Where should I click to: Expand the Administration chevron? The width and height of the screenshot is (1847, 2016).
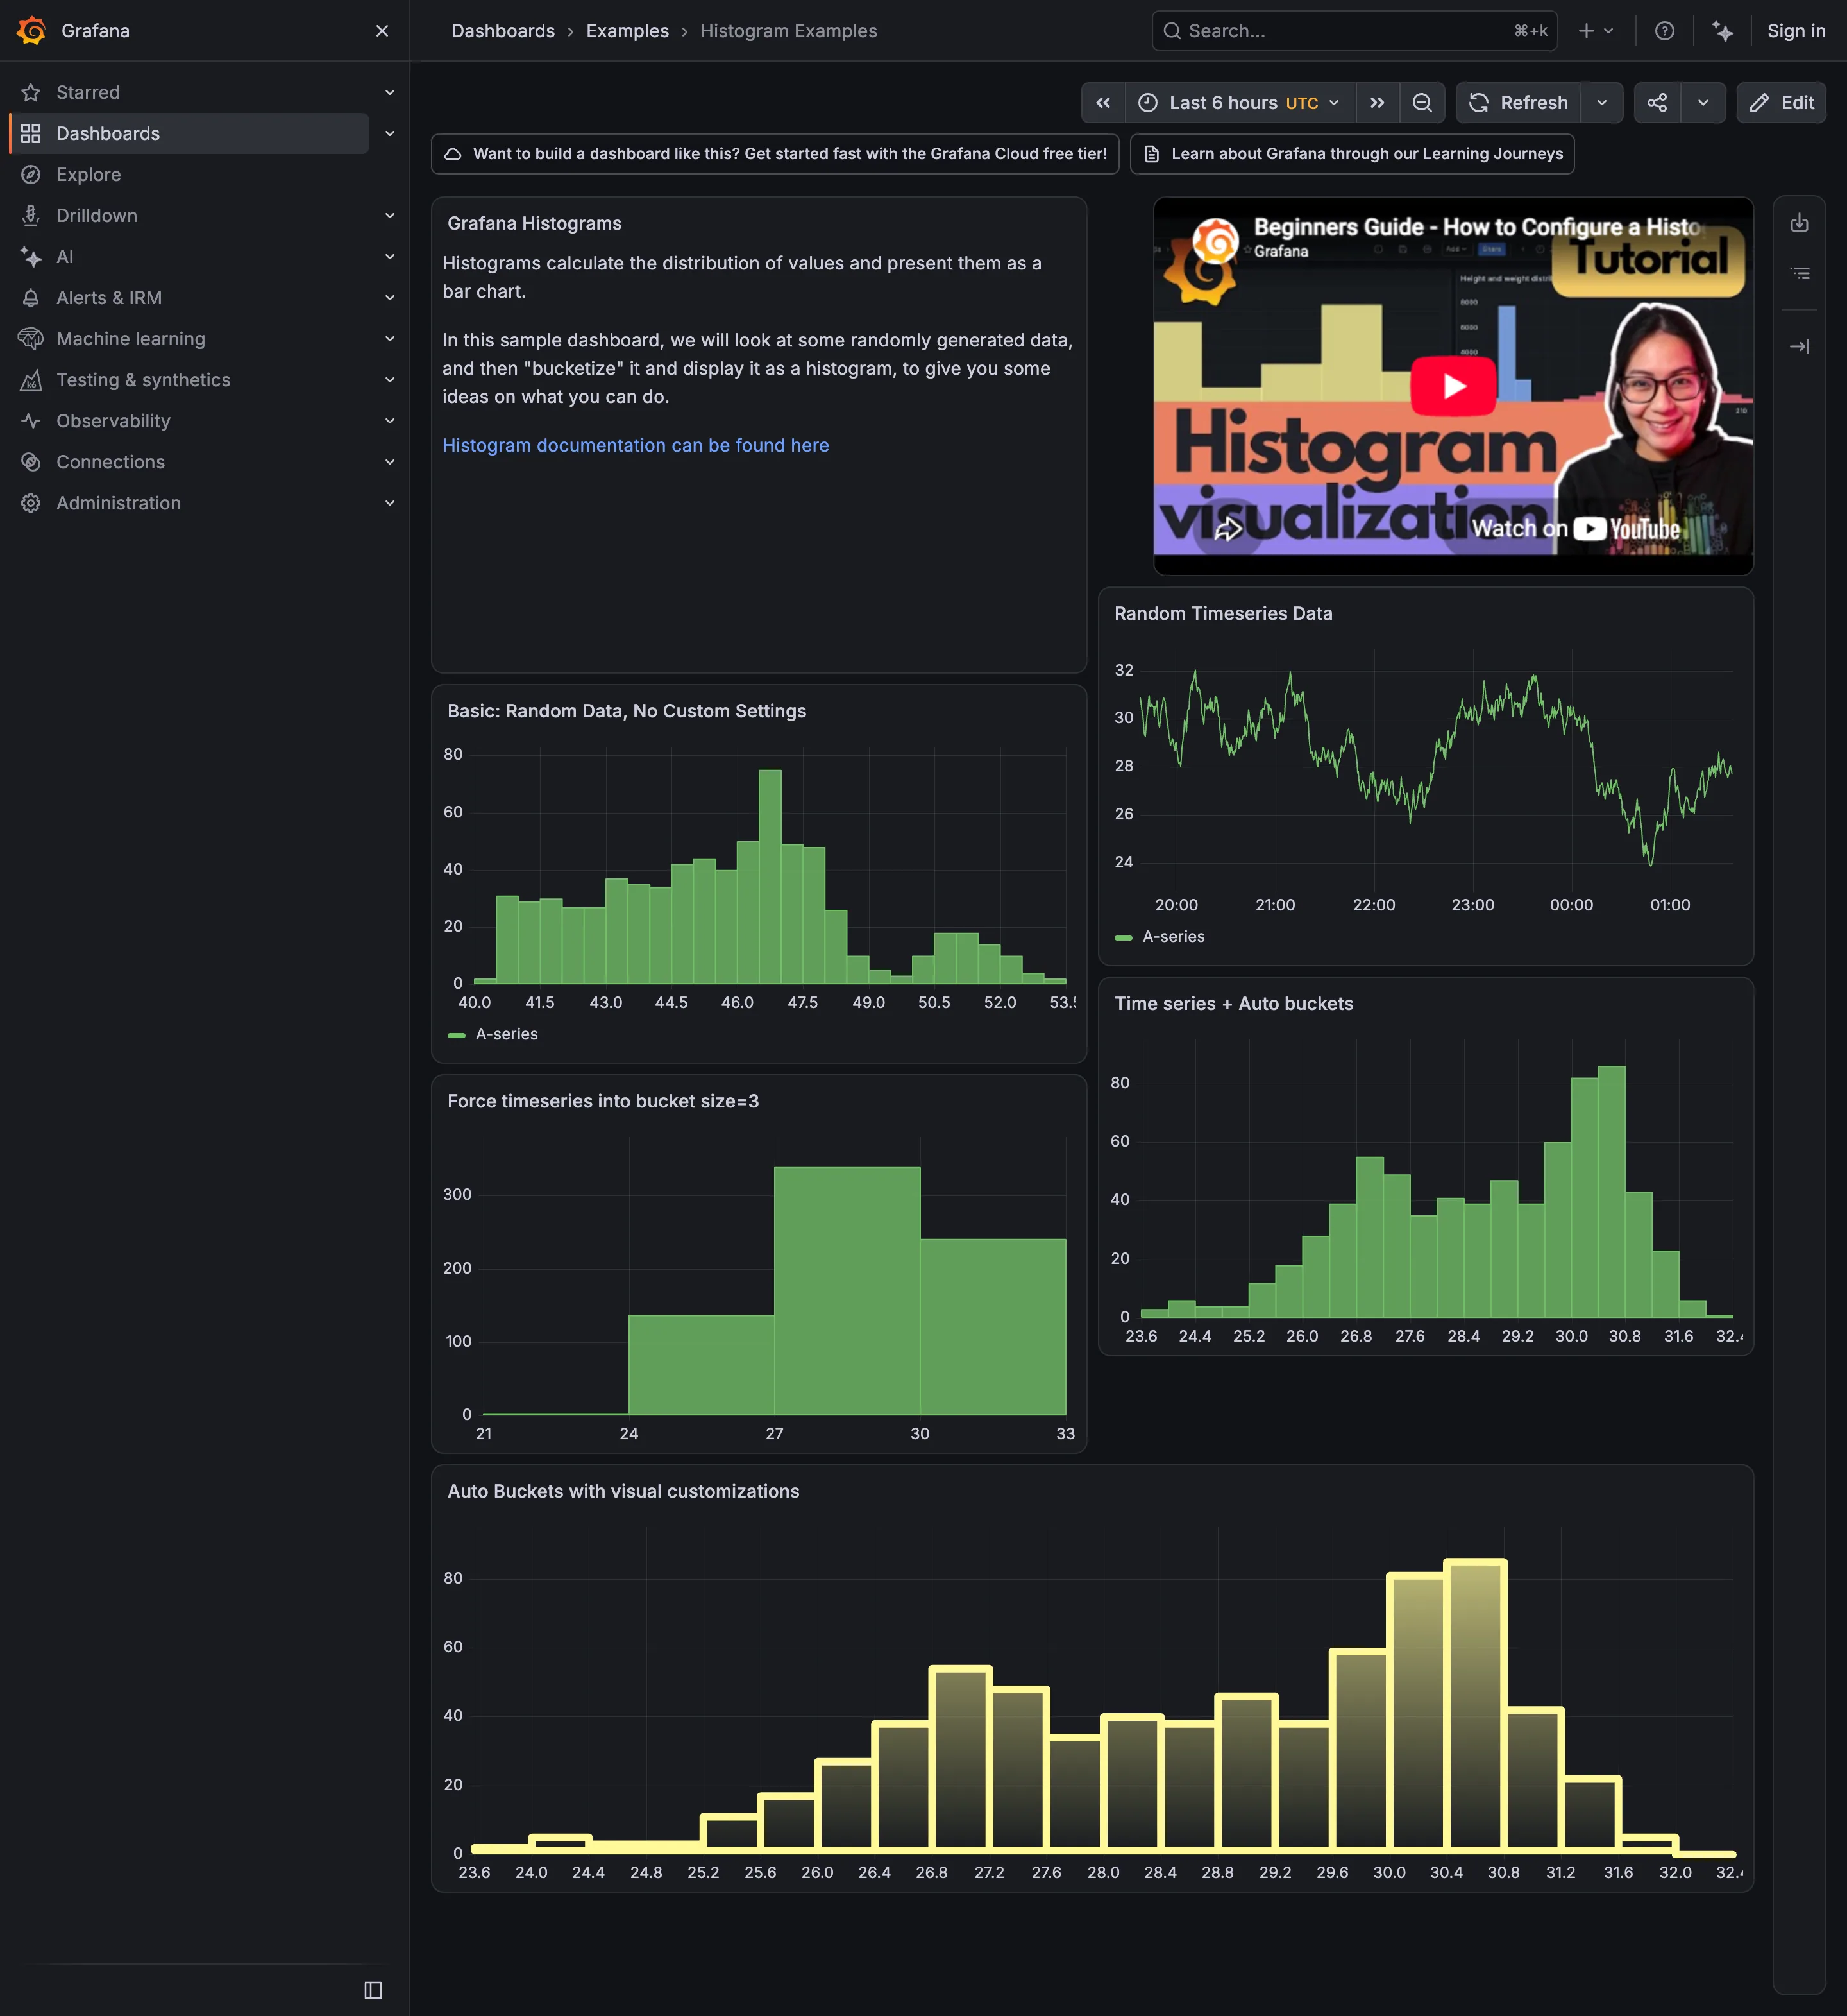click(390, 502)
